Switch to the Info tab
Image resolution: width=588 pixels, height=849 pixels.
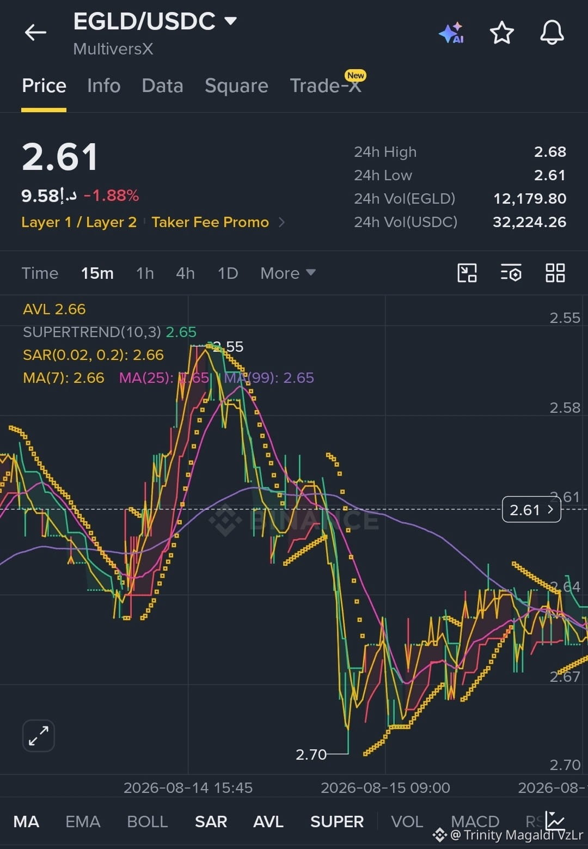(104, 85)
